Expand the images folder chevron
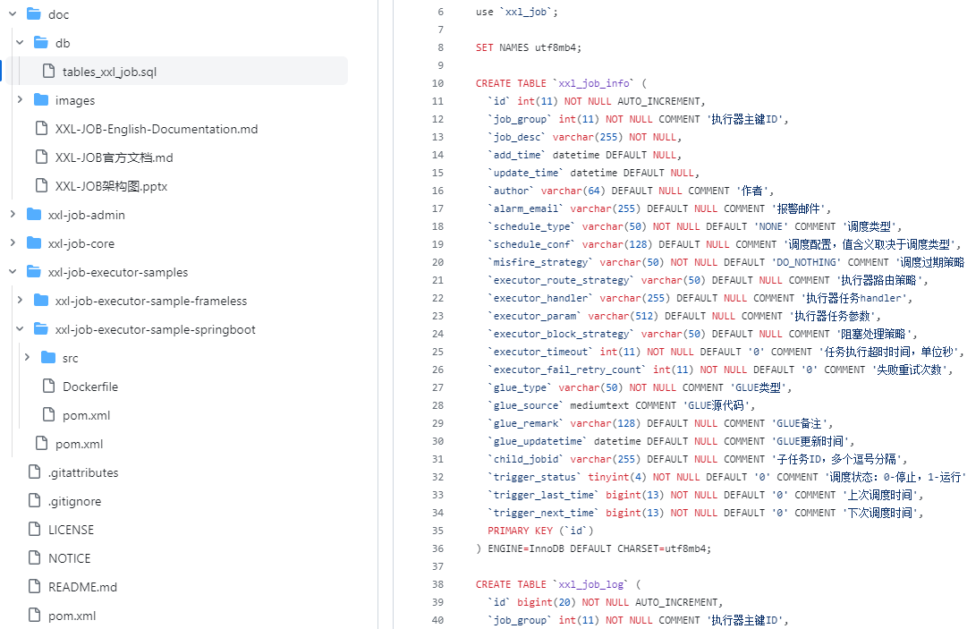The image size is (967, 629). click(20, 100)
